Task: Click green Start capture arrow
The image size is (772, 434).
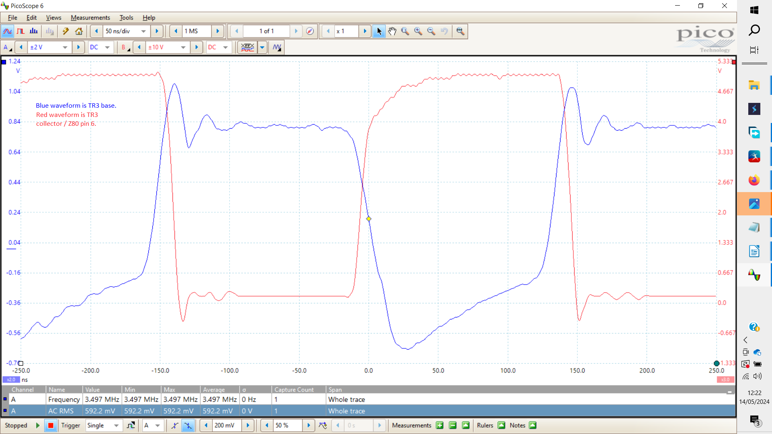Action: [x=38, y=425]
